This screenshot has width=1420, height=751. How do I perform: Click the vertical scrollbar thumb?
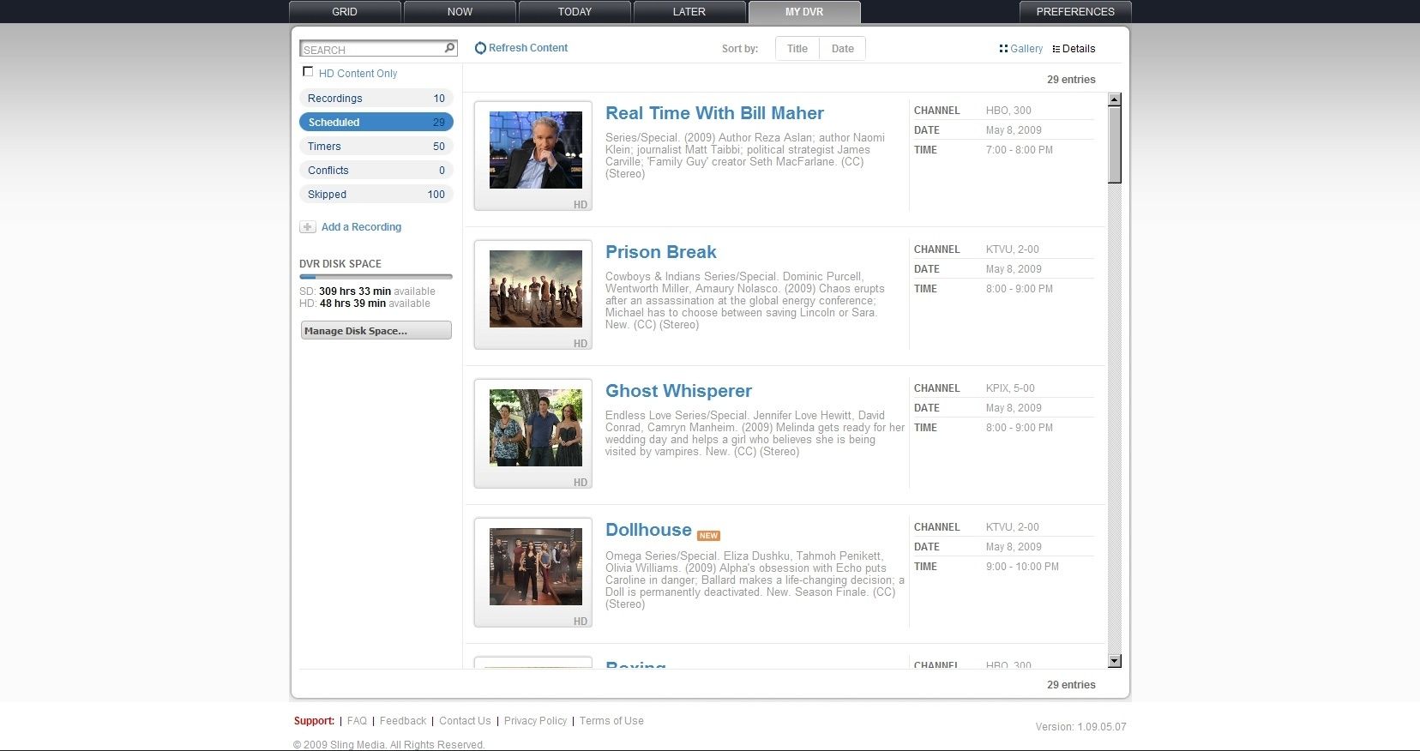[1115, 145]
